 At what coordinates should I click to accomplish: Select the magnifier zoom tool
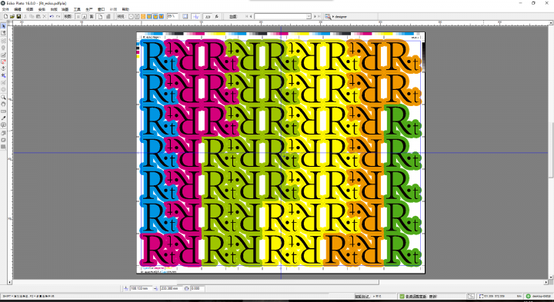[4, 97]
